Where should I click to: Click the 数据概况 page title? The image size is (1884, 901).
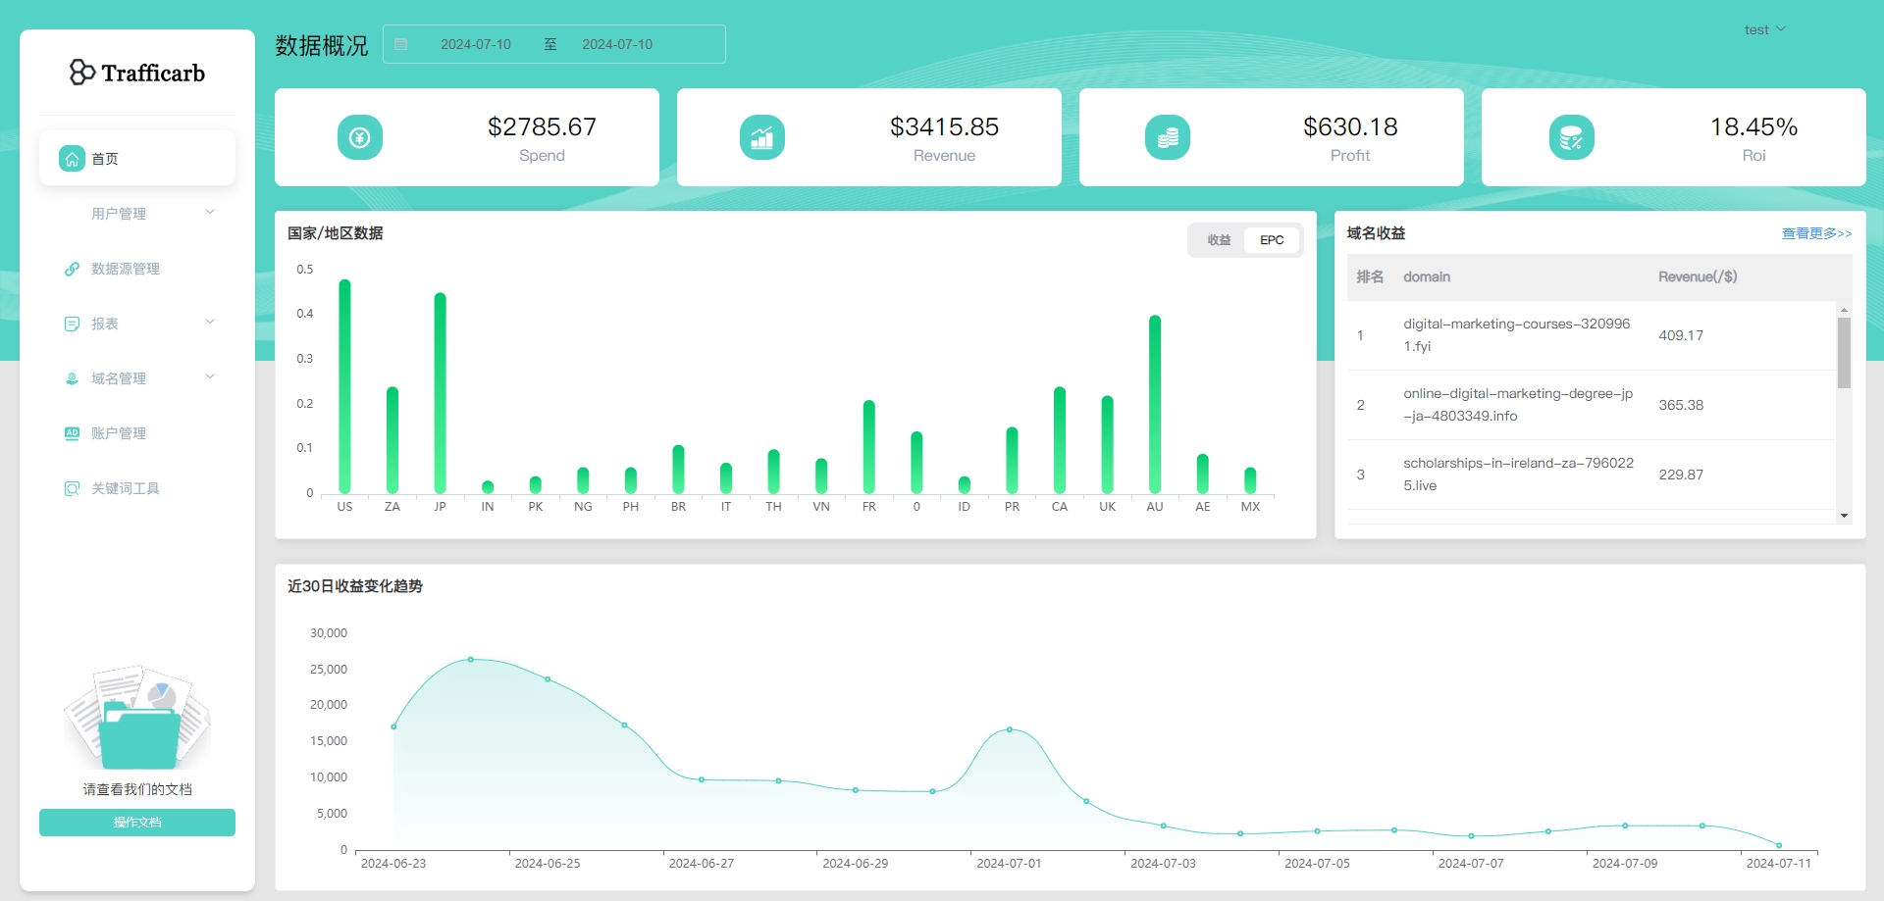[x=322, y=46]
